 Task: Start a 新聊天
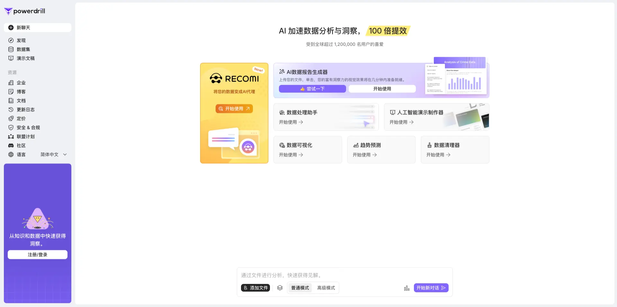point(38,28)
